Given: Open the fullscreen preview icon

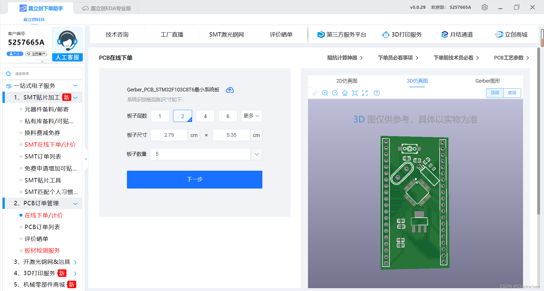Looking at the screenshot, I should pyautogui.click(x=365, y=93).
